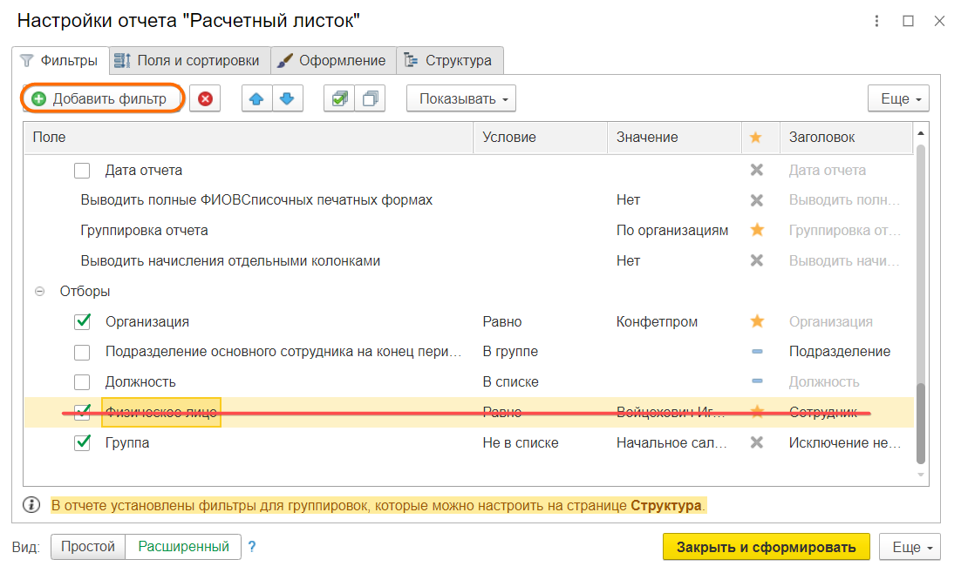Collapse the Отборы group

click(40, 292)
